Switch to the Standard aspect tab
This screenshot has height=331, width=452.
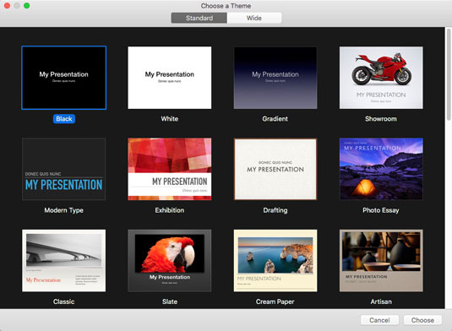coord(199,18)
